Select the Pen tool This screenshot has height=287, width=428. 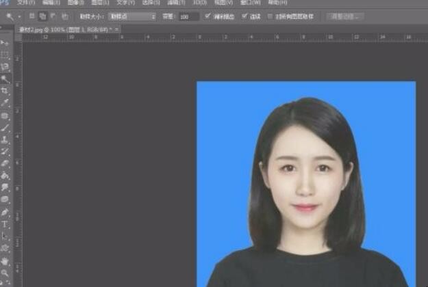(5, 212)
